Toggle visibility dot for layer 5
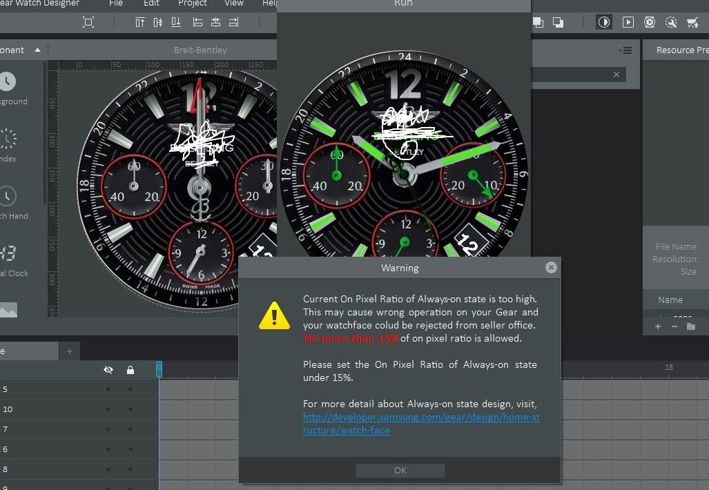This screenshot has width=709, height=490. pyautogui.click(x=108, y=389)
